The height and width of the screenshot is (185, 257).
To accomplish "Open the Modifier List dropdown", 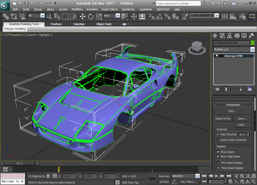I will 252,49.
